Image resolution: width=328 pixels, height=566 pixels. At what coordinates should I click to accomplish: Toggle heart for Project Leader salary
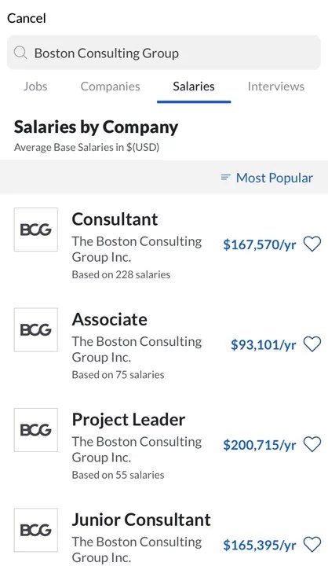point(312,444)
